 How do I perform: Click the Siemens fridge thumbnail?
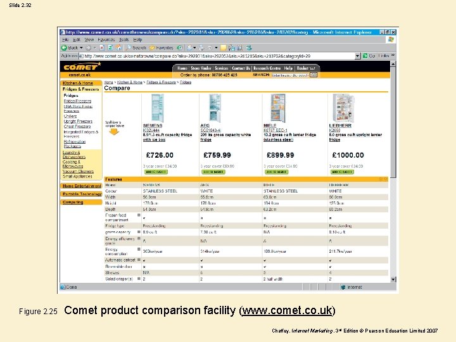pyautogui.click(x=157, y=108)
